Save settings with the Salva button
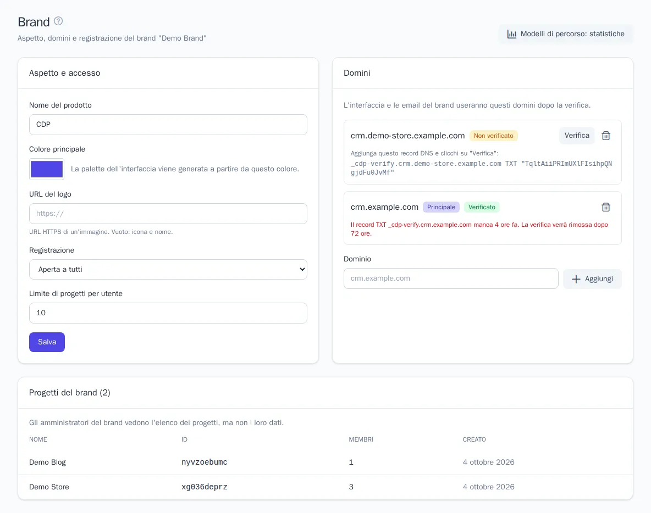This screenshot has width=651, height=513. click(x=47, y=342)
